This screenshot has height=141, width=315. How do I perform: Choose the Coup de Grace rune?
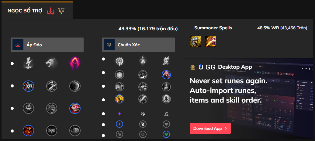(x=119, y=99)
